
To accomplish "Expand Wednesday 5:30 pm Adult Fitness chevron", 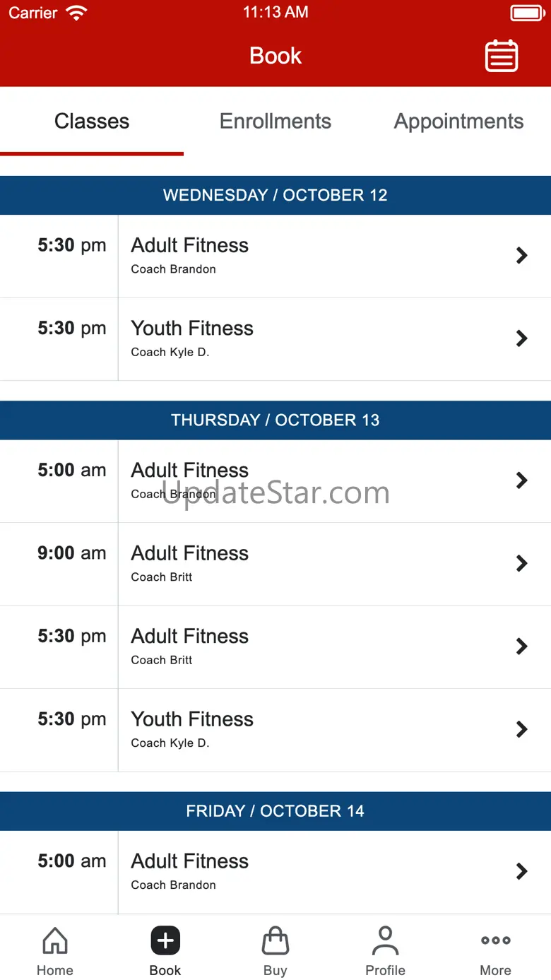I will click(x=521, y=256).
